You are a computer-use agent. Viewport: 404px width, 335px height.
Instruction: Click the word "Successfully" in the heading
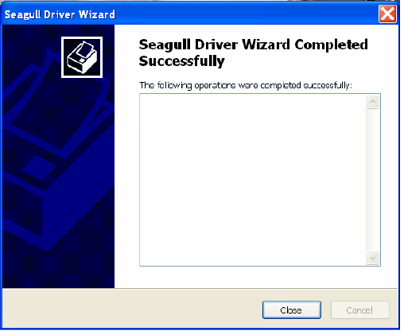(x=182, y=61)
